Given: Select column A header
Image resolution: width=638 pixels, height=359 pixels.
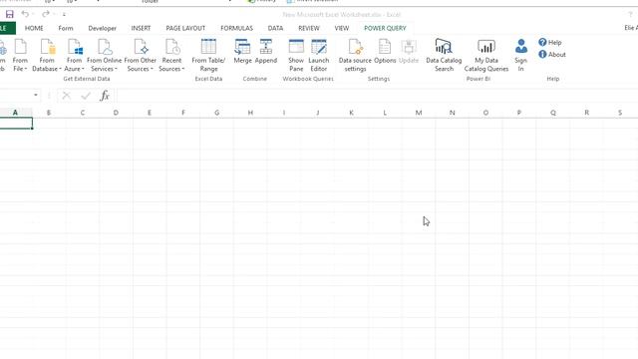Looking at the screenshot, I should pos(16,113).
